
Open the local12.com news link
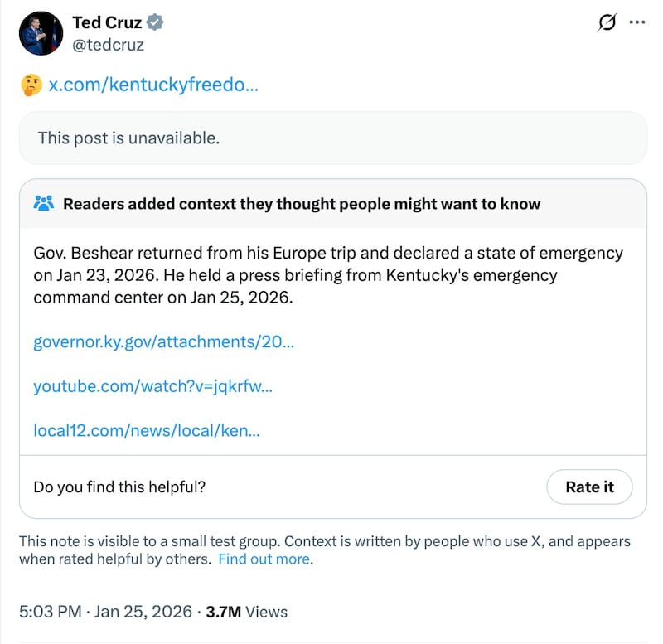tap(147, 430)
